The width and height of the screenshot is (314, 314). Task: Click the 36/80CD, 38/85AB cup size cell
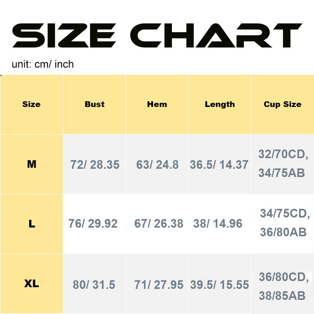(x=283, y=286)
